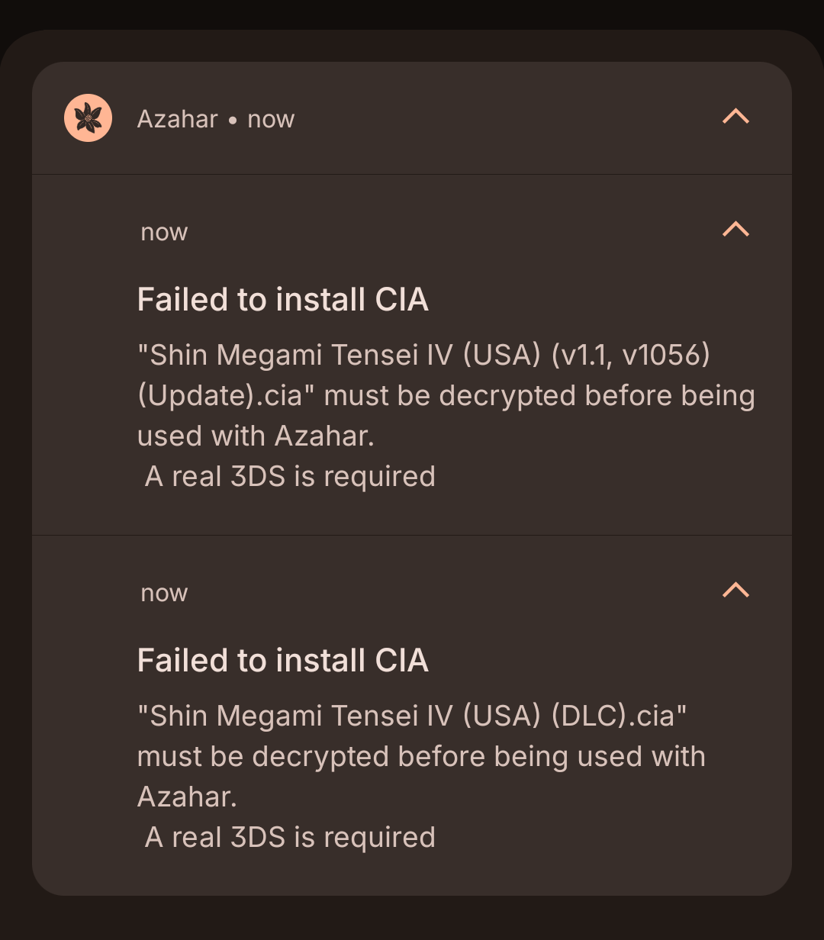Tap first notification's "A real 3DS is required"
Image resolution: width=824 pixels, height=940 pixels.
pos(290,476)
